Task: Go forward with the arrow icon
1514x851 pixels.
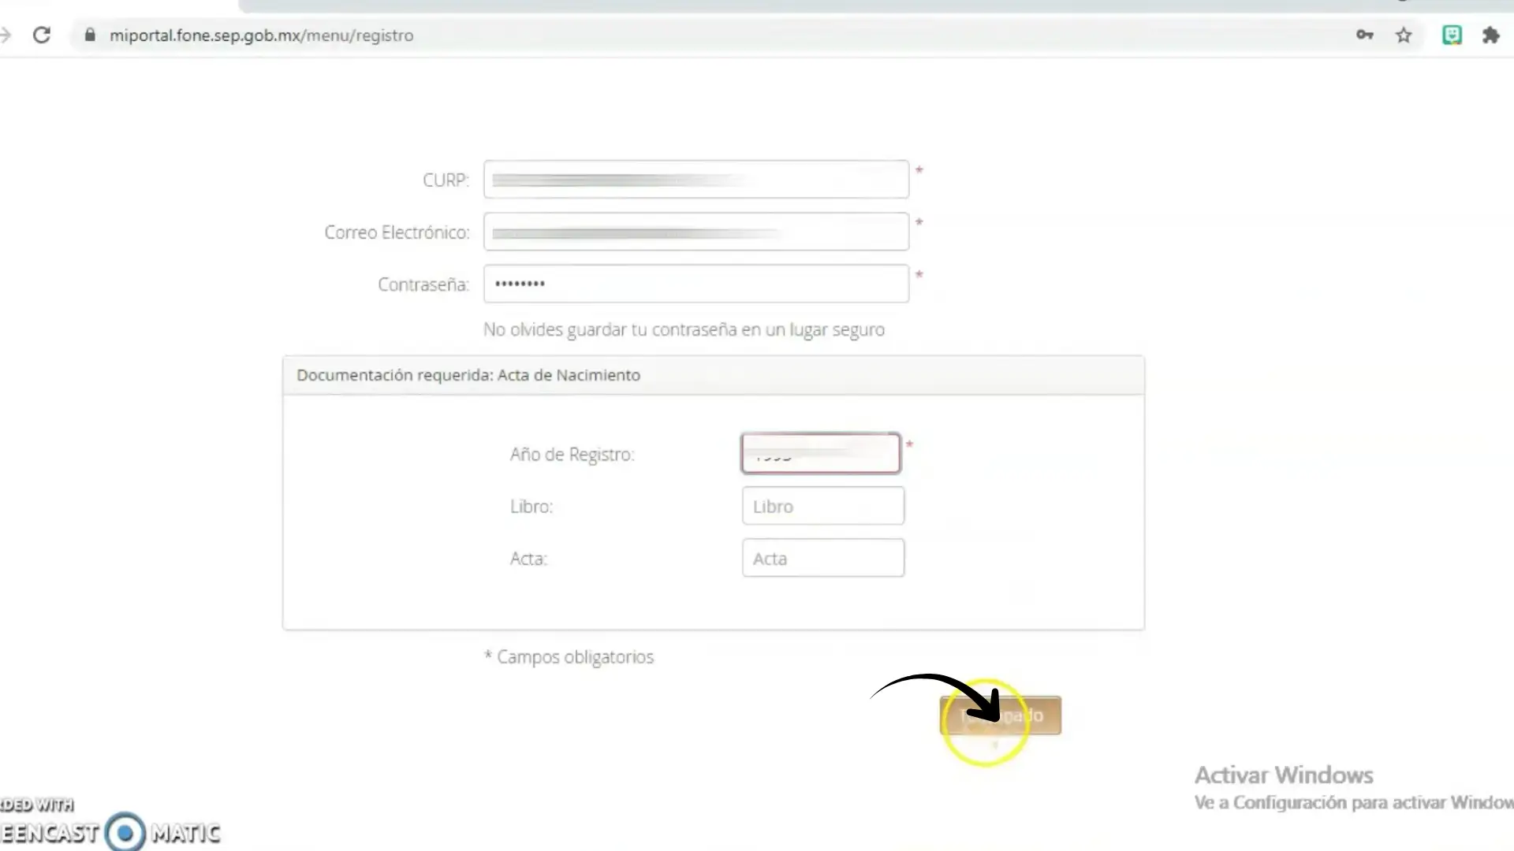Action: click(x=6, y=35)
